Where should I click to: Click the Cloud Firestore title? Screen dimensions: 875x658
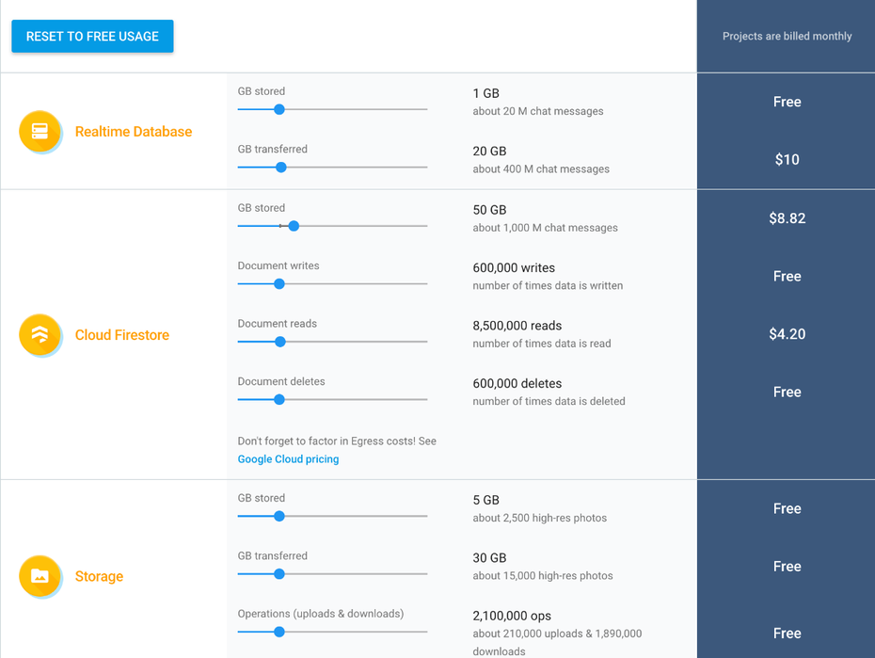tap(122, 335)
